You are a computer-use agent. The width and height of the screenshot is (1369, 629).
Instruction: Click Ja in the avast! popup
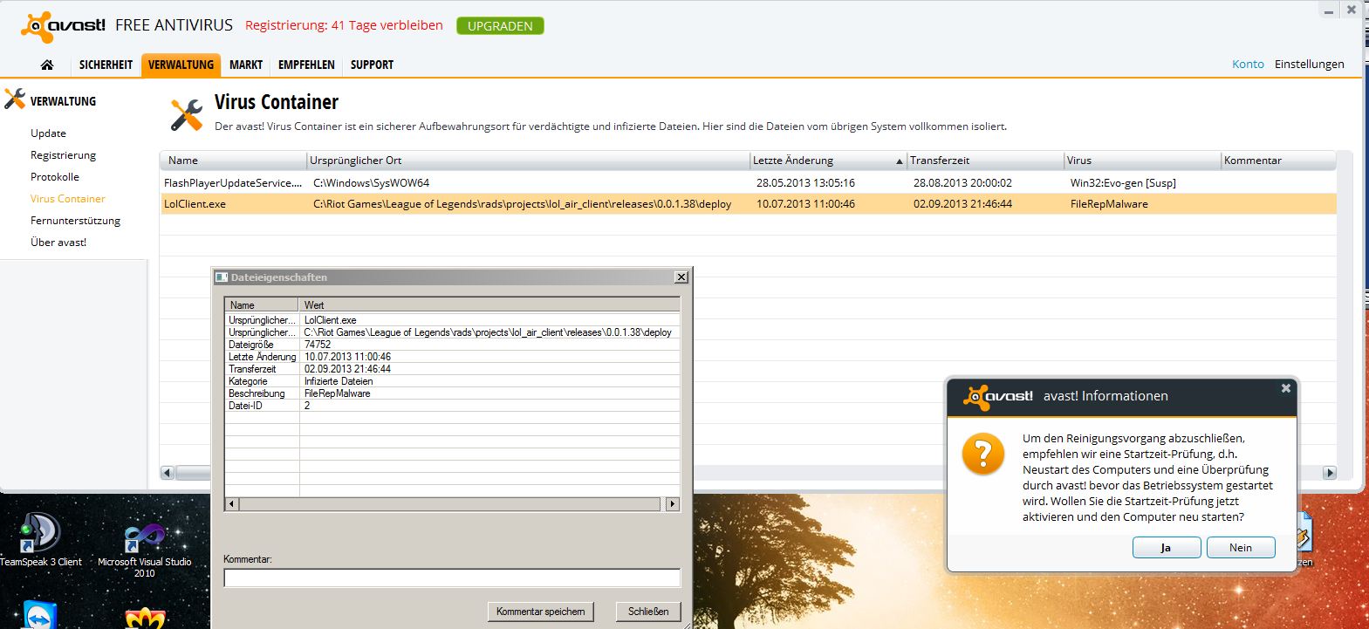pos(1166,548)
